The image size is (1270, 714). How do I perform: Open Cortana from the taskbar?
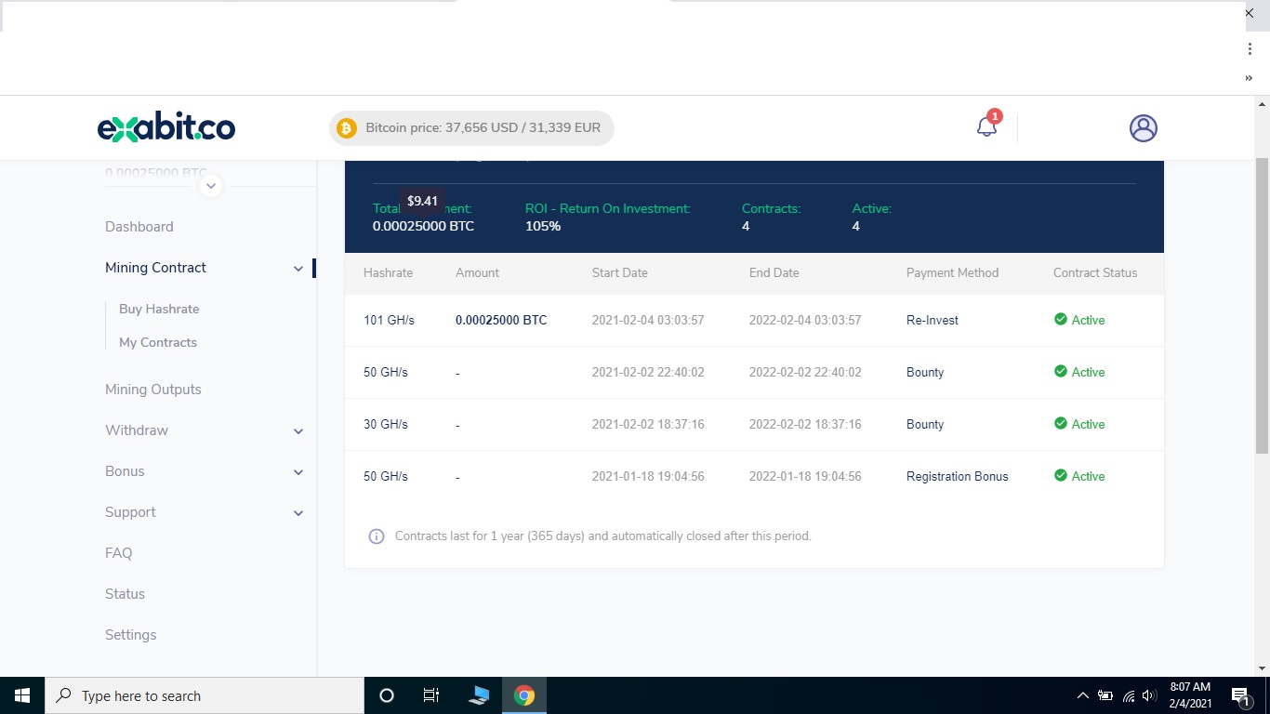click(387, 695)
